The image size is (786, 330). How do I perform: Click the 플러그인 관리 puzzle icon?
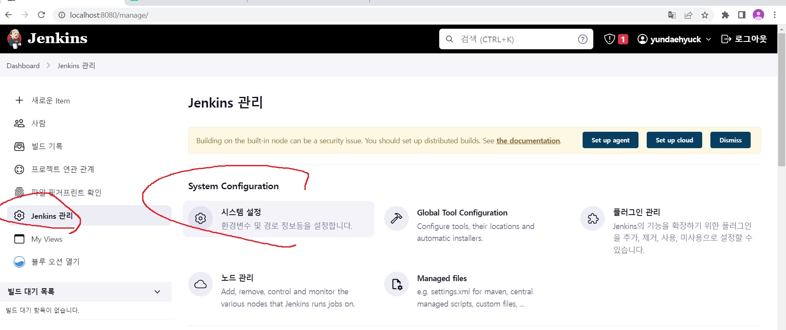coord(592,218)
